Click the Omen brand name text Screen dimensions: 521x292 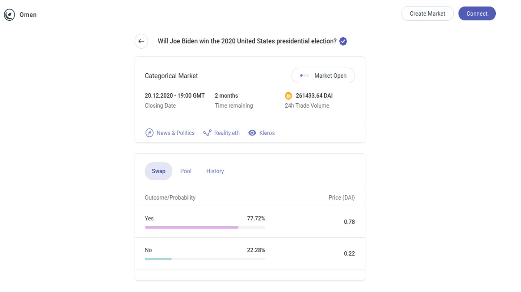coord(28,15)
